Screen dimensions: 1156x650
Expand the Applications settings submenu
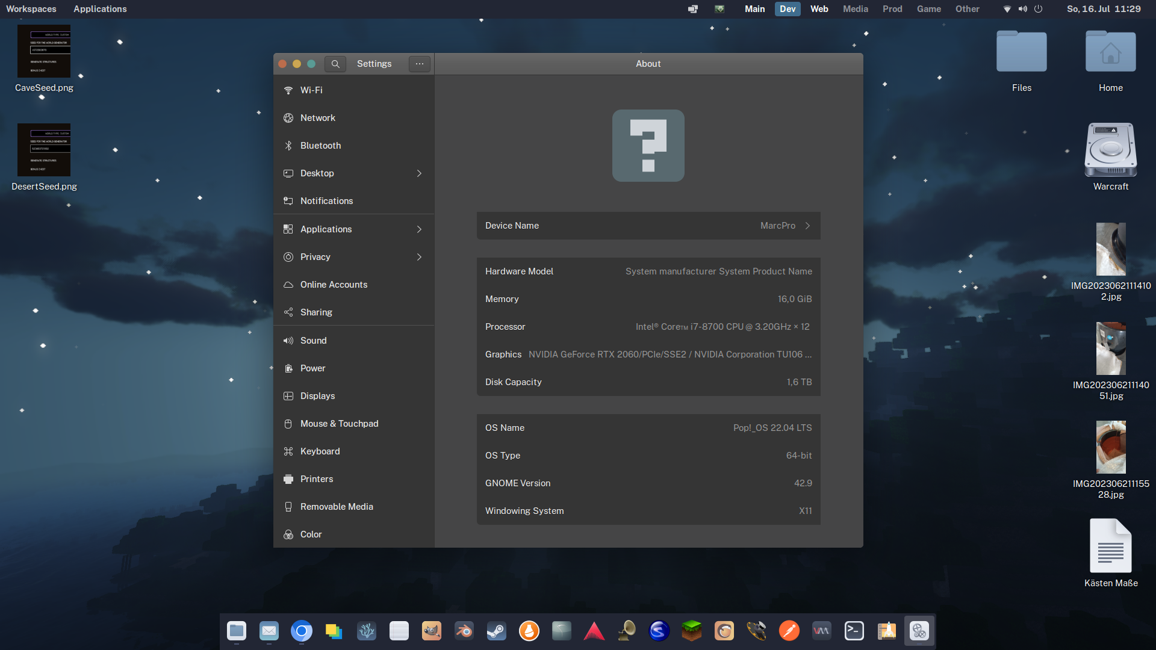353,229
